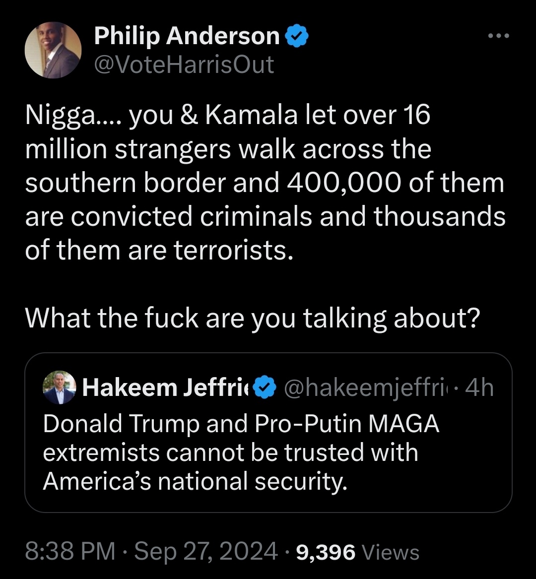This screenshot has width=536, height=579.
Task: Click the Philip Anderson display name
Action: click(187, 36)
